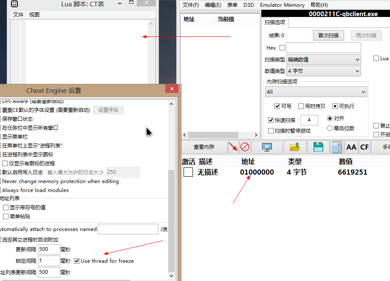Expand the 数值类型 value type dropdown

(x=324, y=71)
